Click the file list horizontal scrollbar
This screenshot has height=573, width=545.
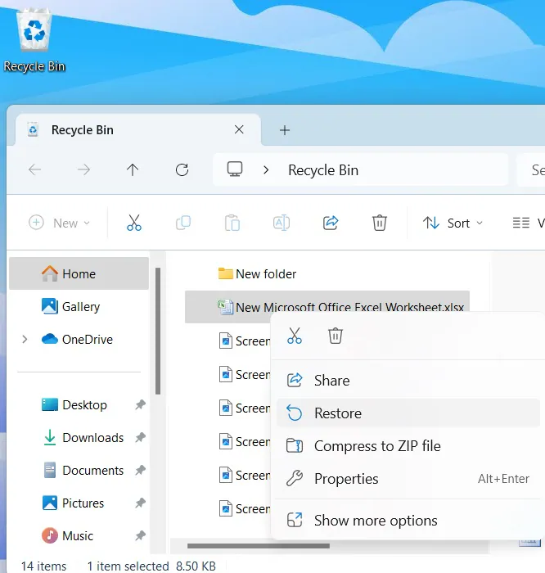click(x=259, y=546)
